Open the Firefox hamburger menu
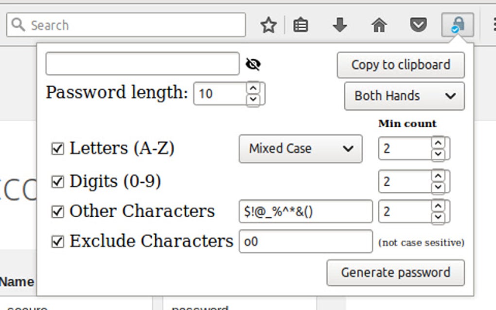The width and height of the screenshot is (496, 310). [493, 24]
